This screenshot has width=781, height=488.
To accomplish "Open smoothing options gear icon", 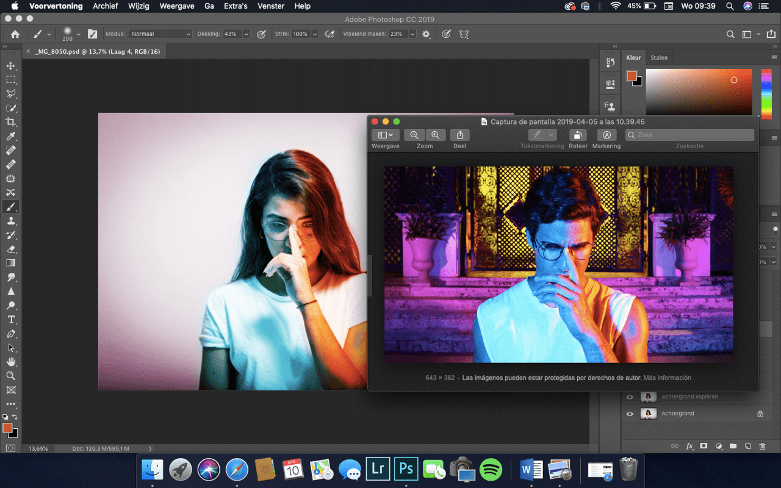I will coord(426,34).
